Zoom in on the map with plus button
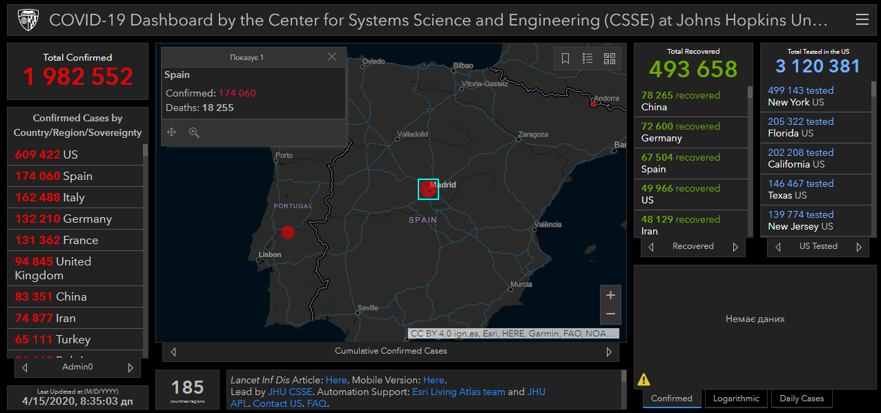Image resolution: width=881 pixels, height=413 pixels. (610, 296)
